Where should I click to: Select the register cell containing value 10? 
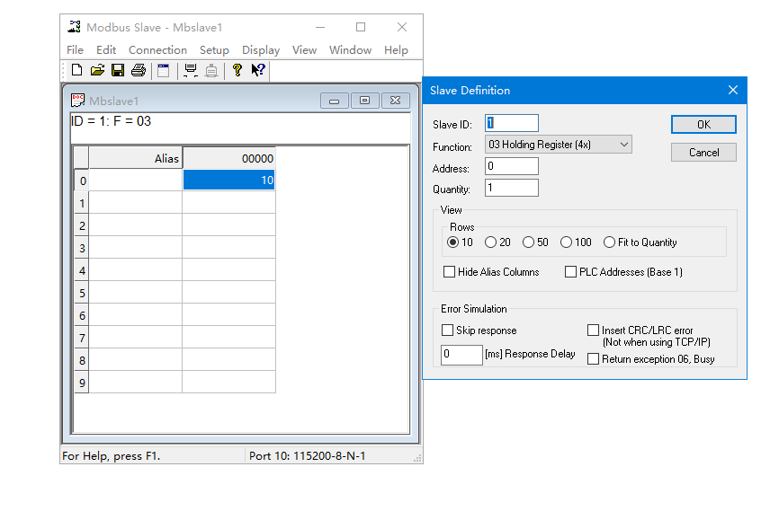[228, 181]
